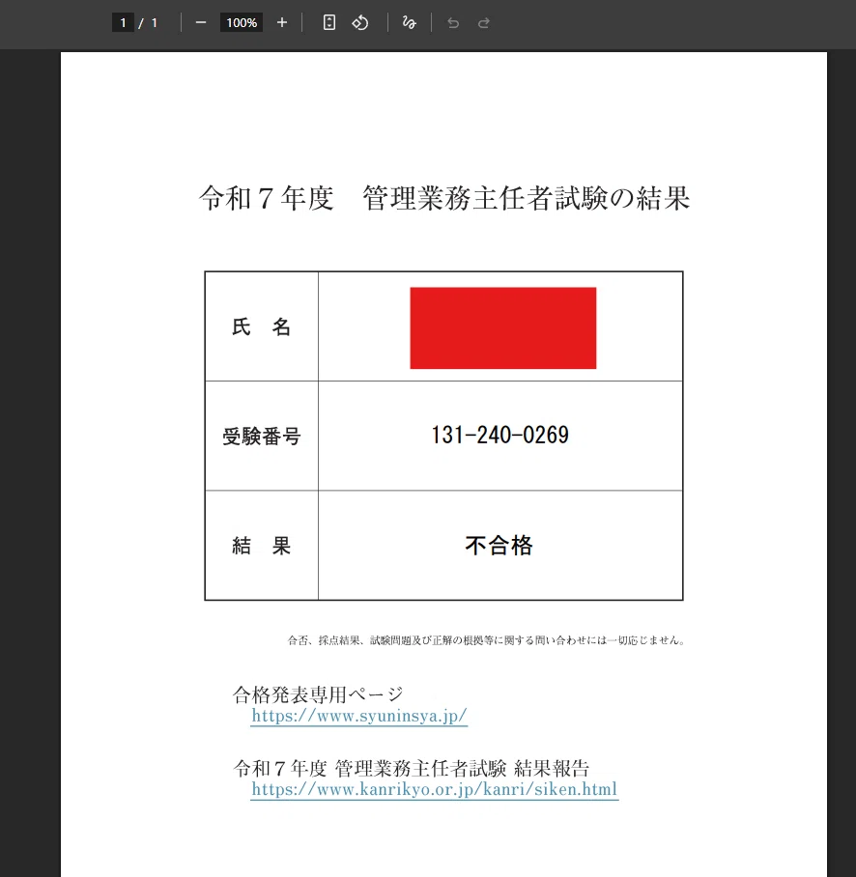Click the 氏名 label cell
Screen dimensions: 856x877
coord(261,326)
